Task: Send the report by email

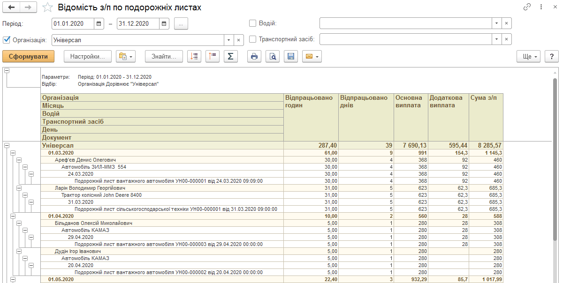Action: (312, 56)
